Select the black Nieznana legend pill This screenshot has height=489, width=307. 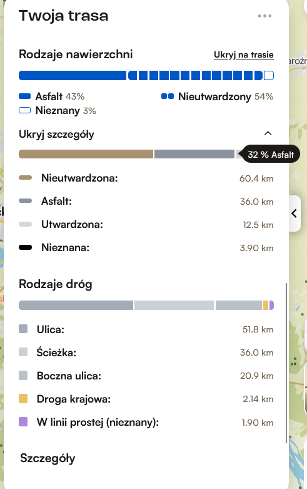tap(25, 247)
